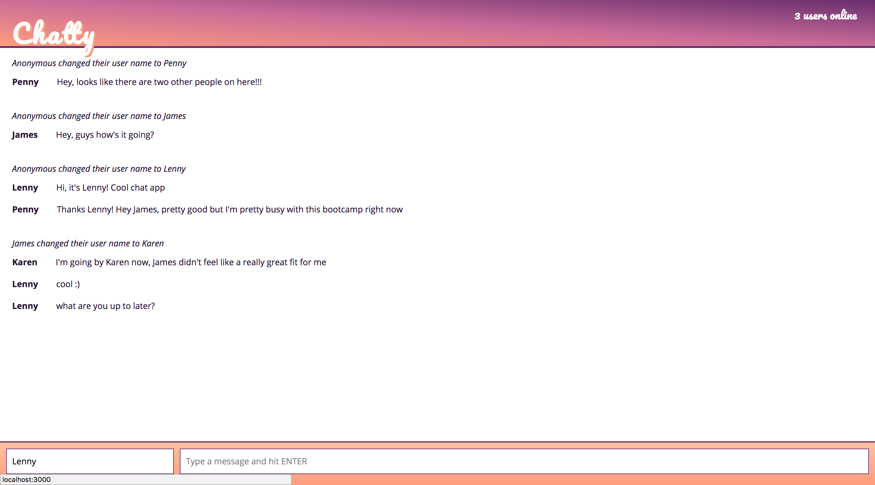Focus the username field containing Lenny
The width and height of the screenshot is (875, 485).
pyautogui.click(x=90, y=461)
